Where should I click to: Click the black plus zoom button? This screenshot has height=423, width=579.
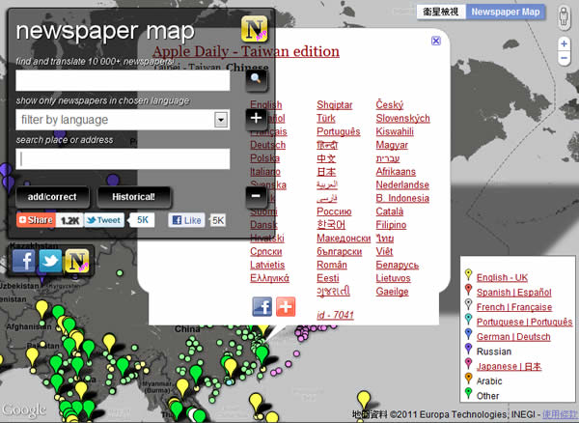tap(256, 118)
